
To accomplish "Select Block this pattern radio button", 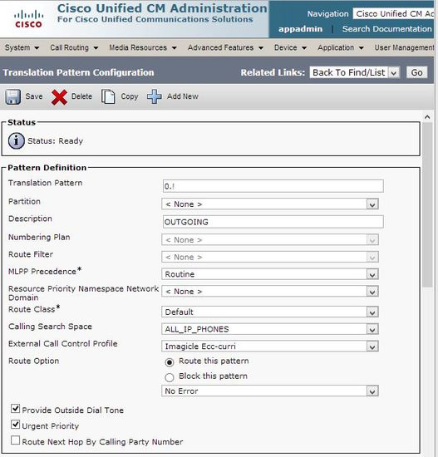I will (170, 377).
